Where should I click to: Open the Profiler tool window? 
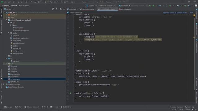[x=18, y=107]
